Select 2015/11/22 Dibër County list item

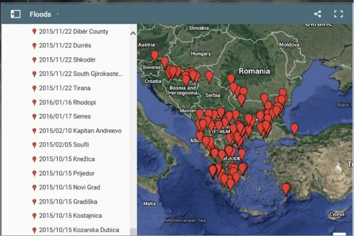(x=74, y=31)
